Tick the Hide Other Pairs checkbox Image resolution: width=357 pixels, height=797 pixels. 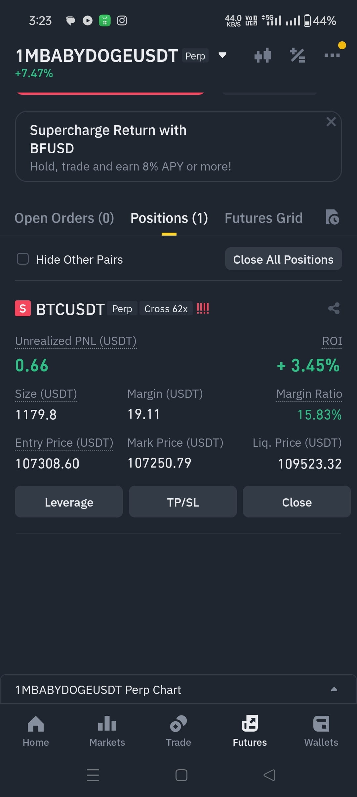click(x=23, y=259)
